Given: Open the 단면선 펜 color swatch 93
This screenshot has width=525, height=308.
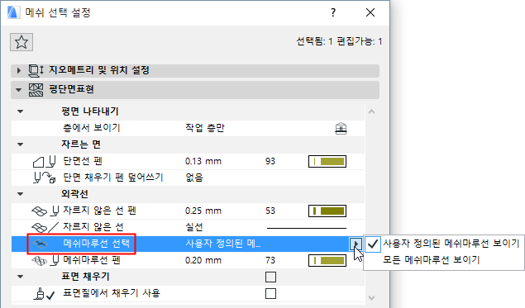Looking at the screenshot, I should [x=327, y=162].
